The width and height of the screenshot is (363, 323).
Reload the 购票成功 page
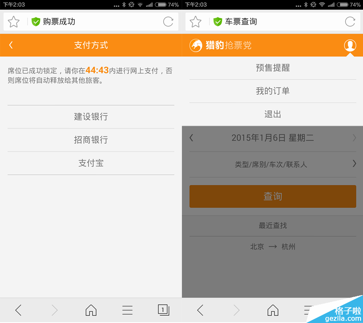[x=168, y=22]
